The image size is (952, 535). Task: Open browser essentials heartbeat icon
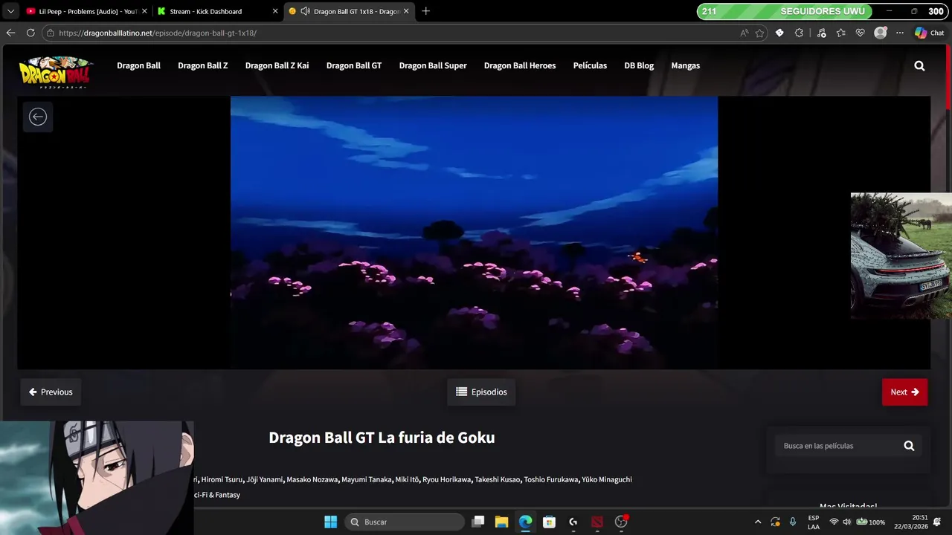click(861, 33)
